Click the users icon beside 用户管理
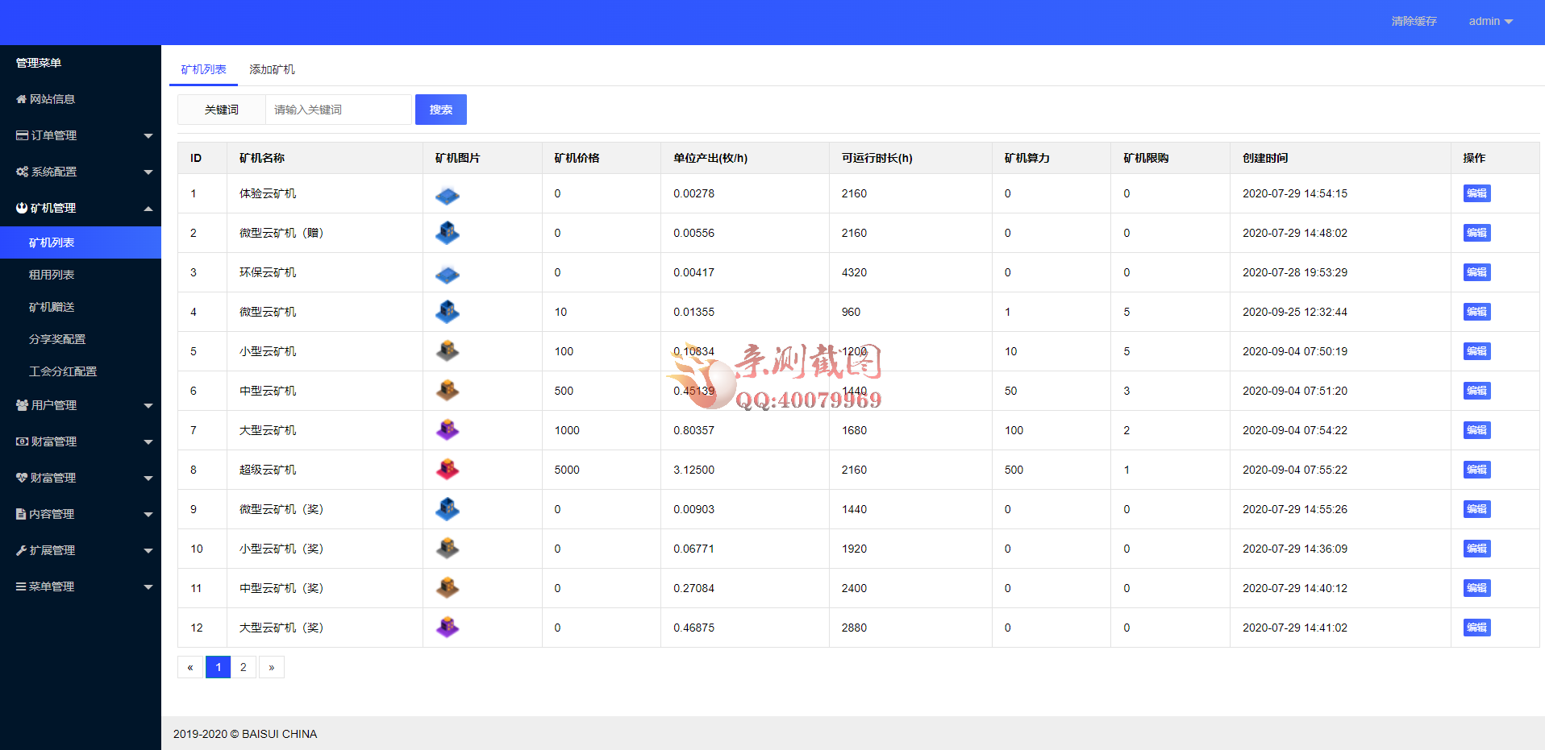This screenshot has height=750, width=1545. pyautogui.click(x=22, y=405)
